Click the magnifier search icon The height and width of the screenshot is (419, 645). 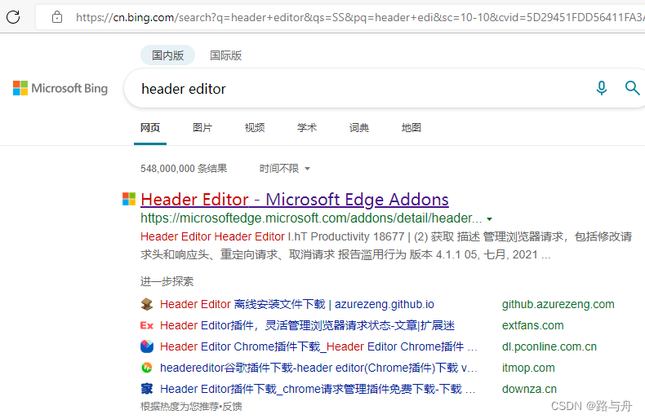pos(632,88)
